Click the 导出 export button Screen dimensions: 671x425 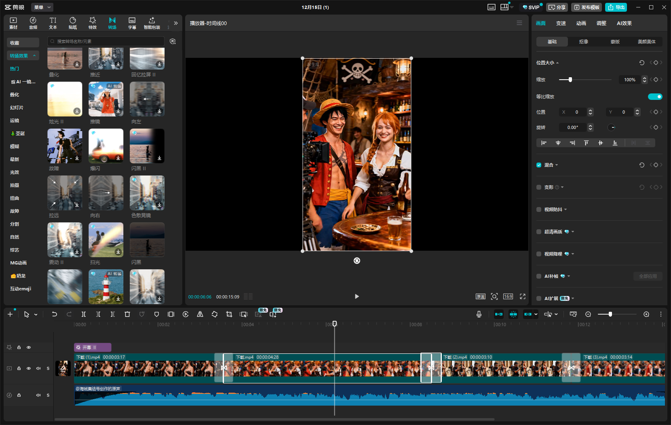pyautogui.click(x=616, y=7)
